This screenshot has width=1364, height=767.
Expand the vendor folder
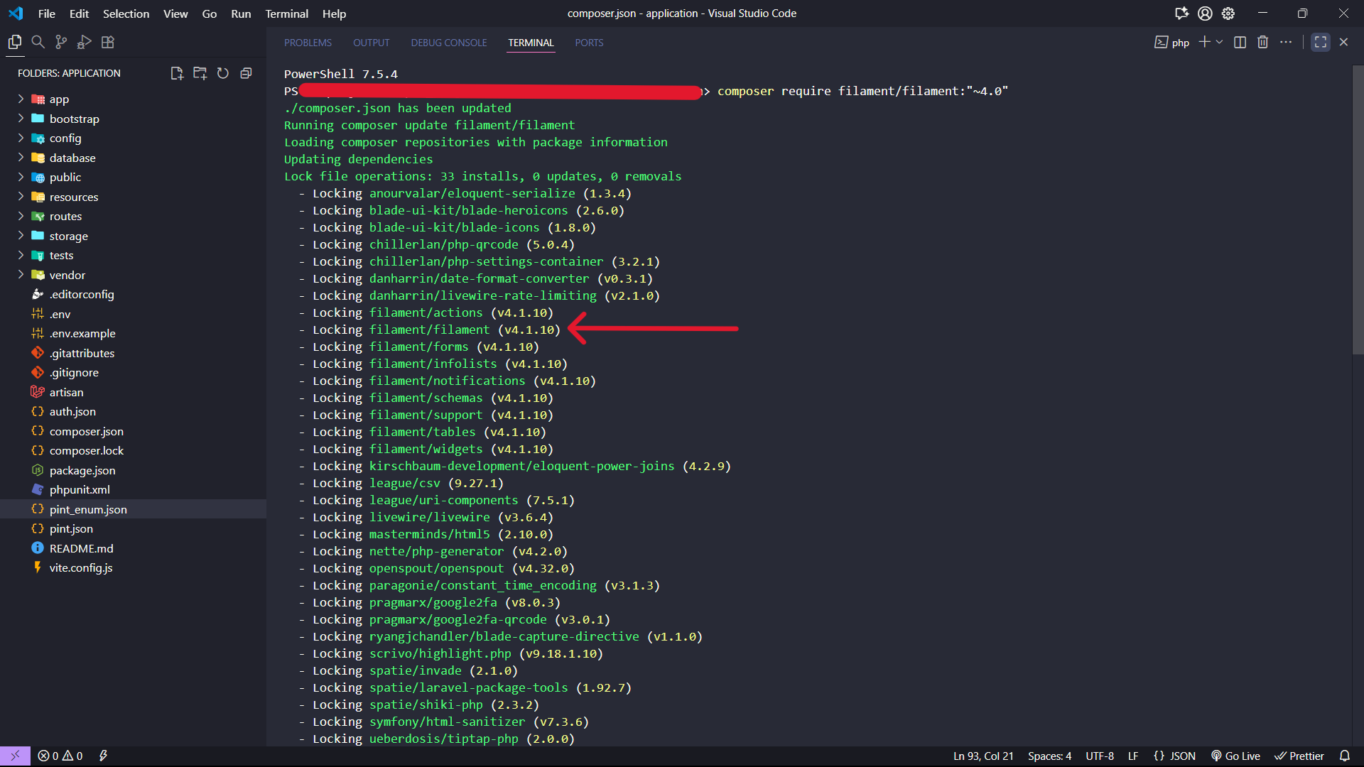(x=67, y=275)
